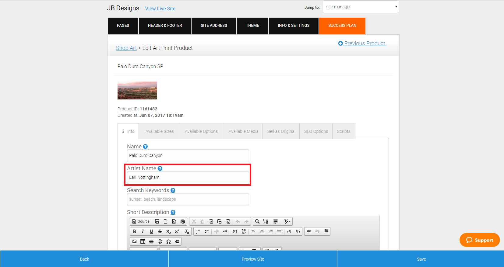504x267 pixels.
Task: Go to the Previous Product link
Action: pyautogui.click(x=362, y=43)
